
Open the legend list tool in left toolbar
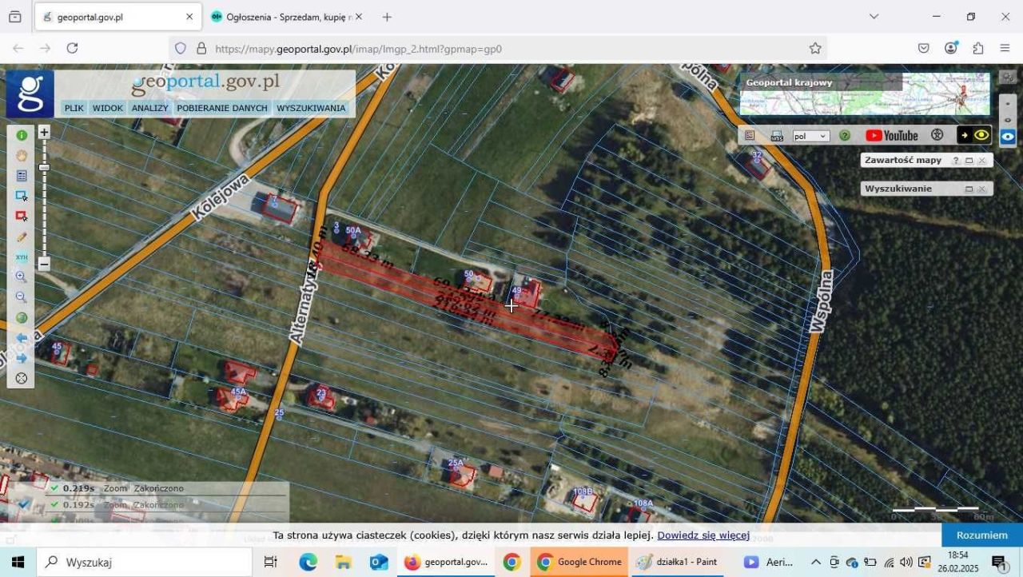coord(22,175)
